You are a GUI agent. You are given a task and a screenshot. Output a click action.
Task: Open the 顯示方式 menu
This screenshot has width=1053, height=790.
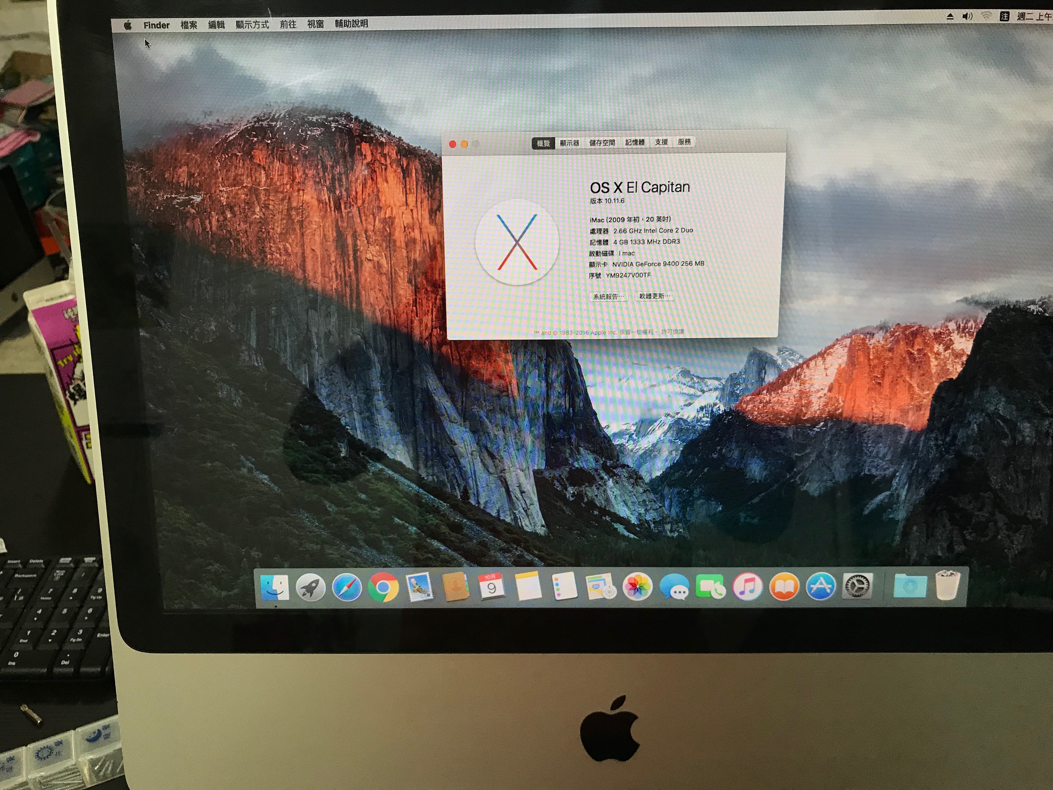pyautogui.click(x=252, y=24)
